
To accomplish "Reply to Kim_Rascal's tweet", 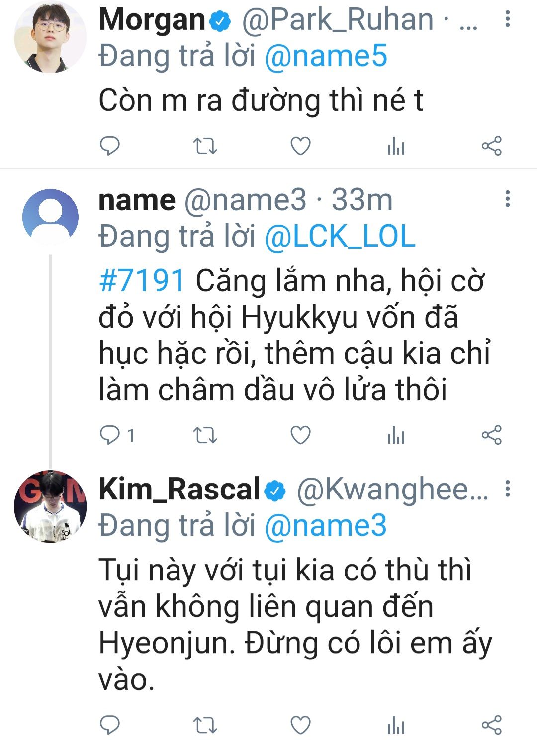I will [110, 725].
